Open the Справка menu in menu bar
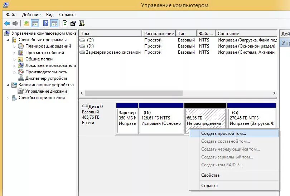 [x=67, y=15]
